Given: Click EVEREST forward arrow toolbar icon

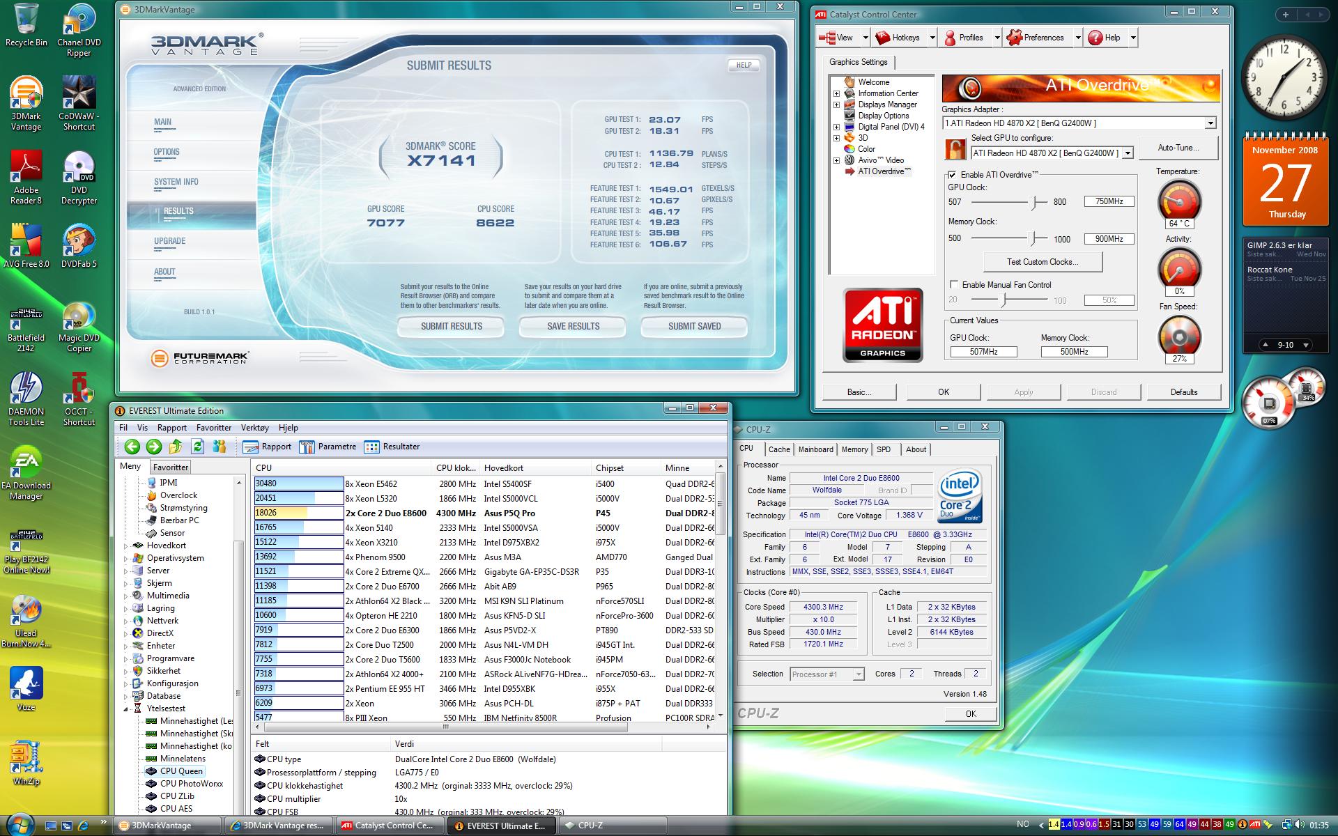Looking at the screenshot, I should point(154,447).
